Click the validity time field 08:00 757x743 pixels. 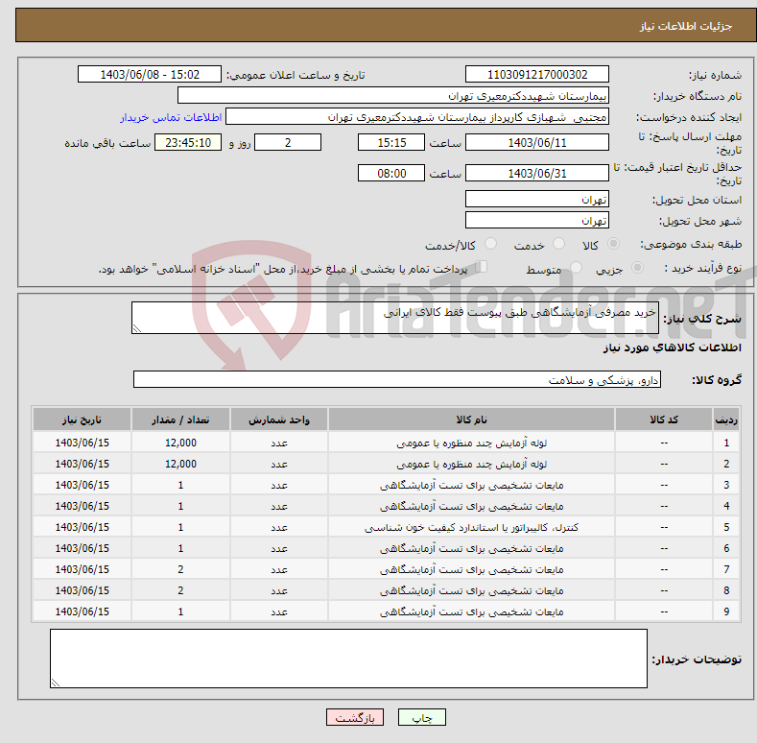tap(391, 173)
